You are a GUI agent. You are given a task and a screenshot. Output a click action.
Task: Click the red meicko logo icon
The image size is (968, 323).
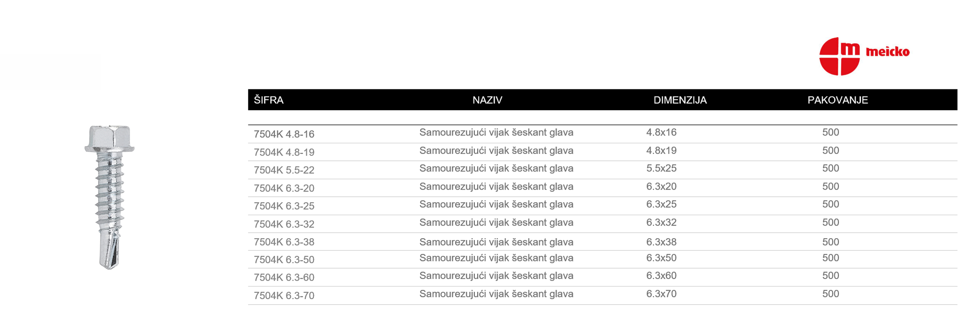839,56
